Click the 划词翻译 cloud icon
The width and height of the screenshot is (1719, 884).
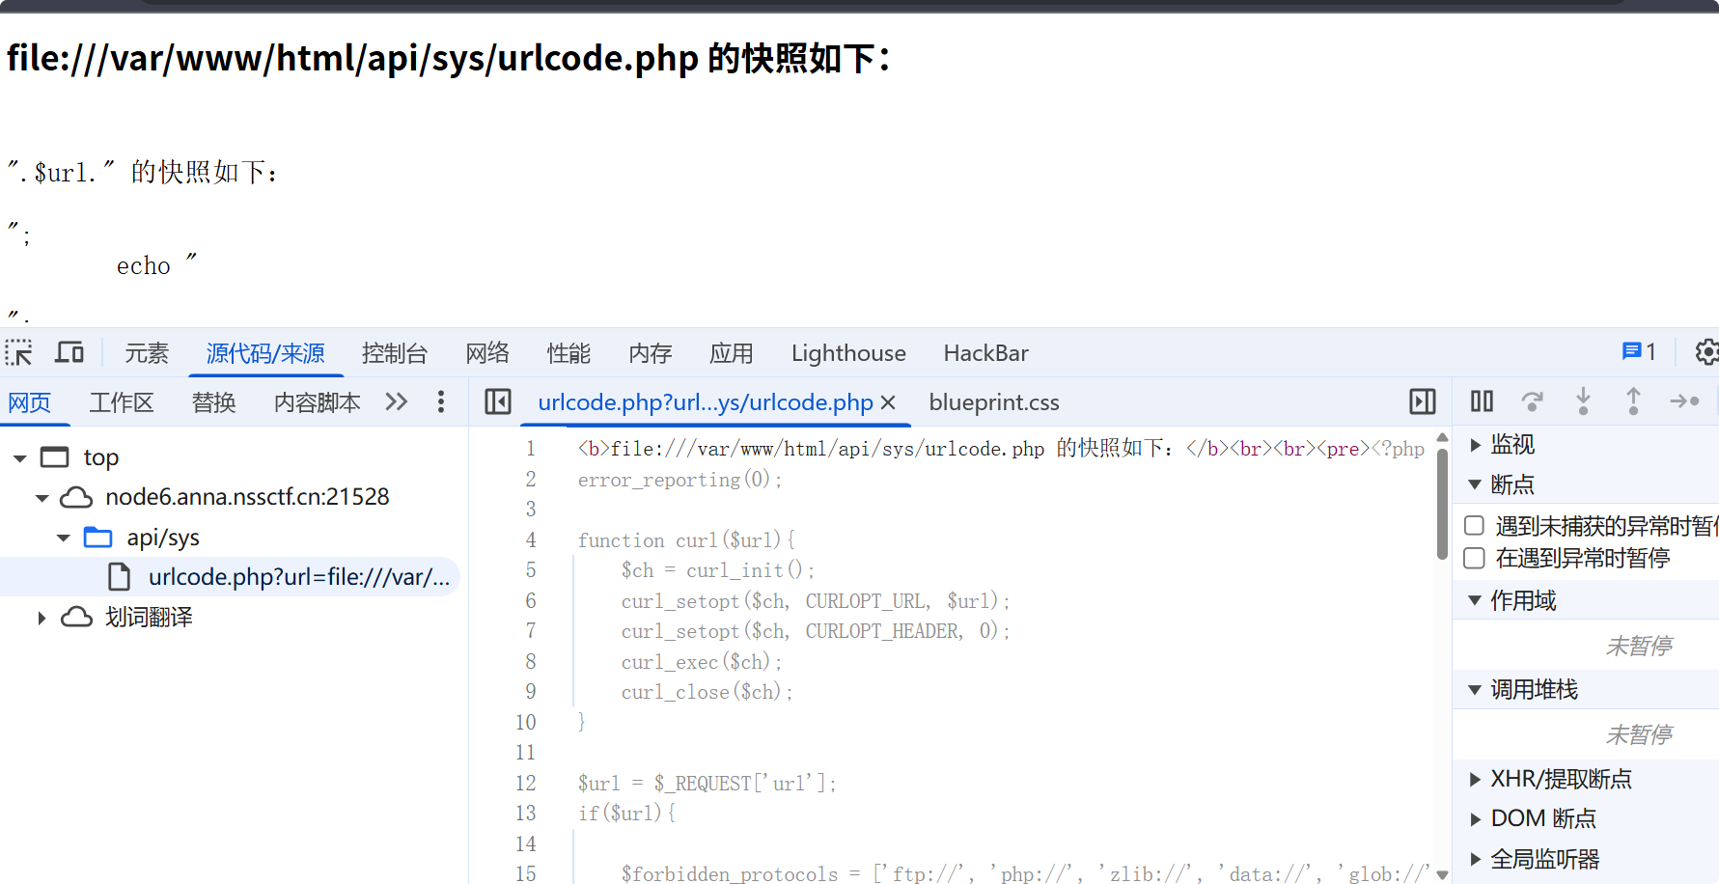(x=76, y=618)
